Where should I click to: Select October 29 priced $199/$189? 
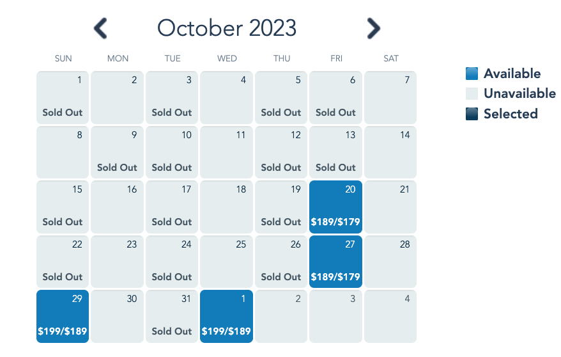click(x=63, y=316)
